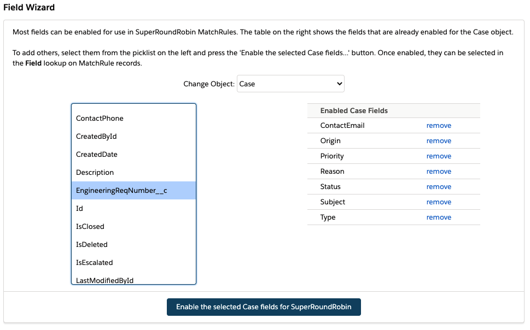Enable the selected Case fields for SuperRoundRobin

tap(264, 307)
